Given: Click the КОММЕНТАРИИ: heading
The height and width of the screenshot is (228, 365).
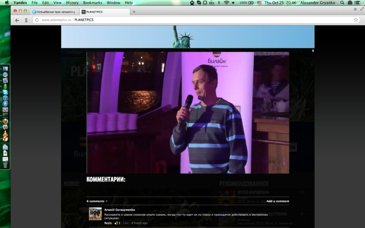Looking at the screenshot, I should 106,180.
